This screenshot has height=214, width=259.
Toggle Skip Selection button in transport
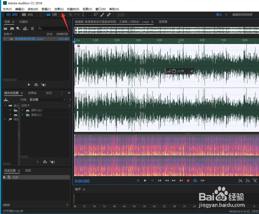(x=202, y=180)
